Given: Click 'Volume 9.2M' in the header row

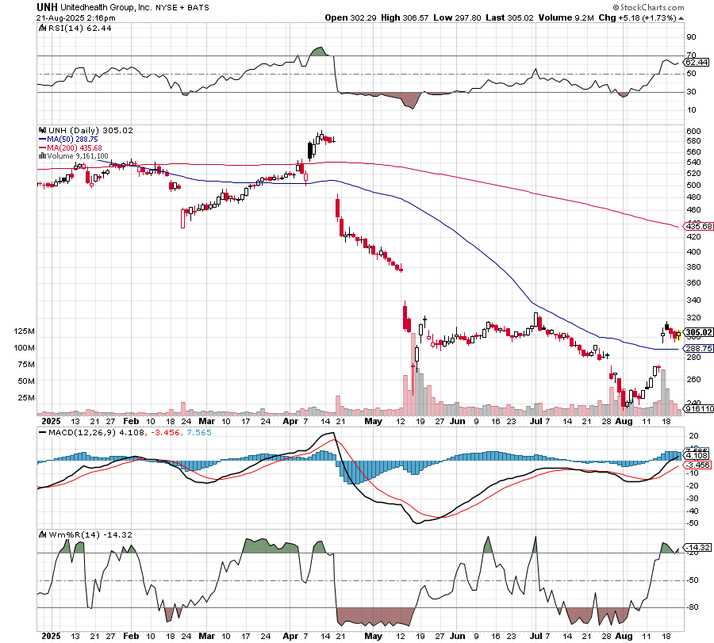Looking at the screenshot, I should 566,17.
